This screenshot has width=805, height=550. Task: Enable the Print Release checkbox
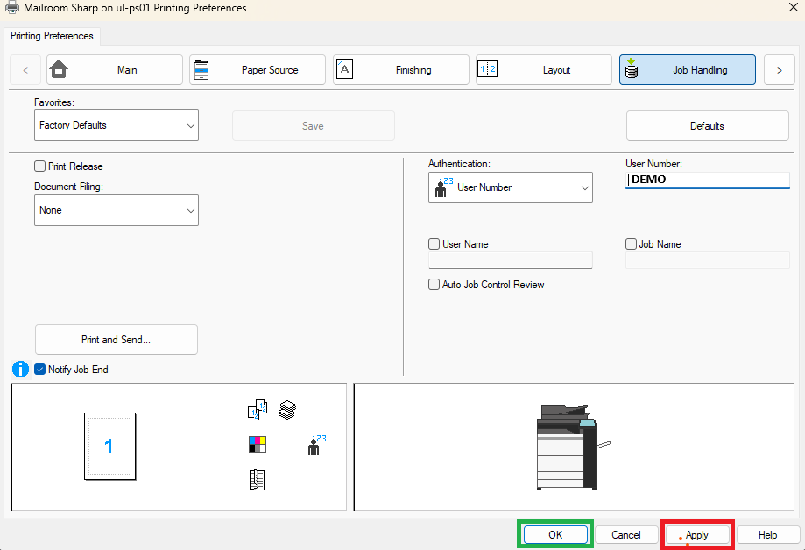40,166
